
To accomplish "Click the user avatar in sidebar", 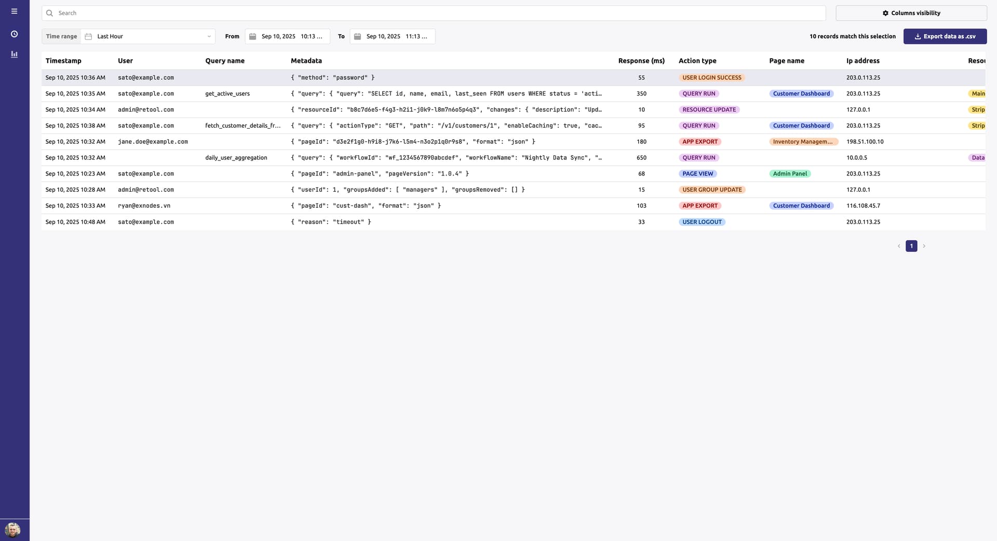I will click(x=12, y=530).
